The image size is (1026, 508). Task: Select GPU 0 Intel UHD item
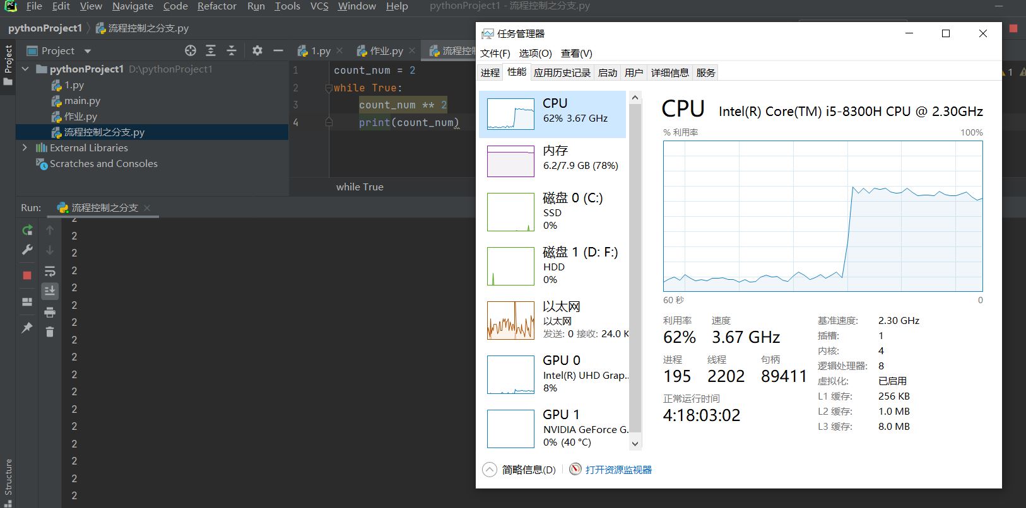[553, 374]
